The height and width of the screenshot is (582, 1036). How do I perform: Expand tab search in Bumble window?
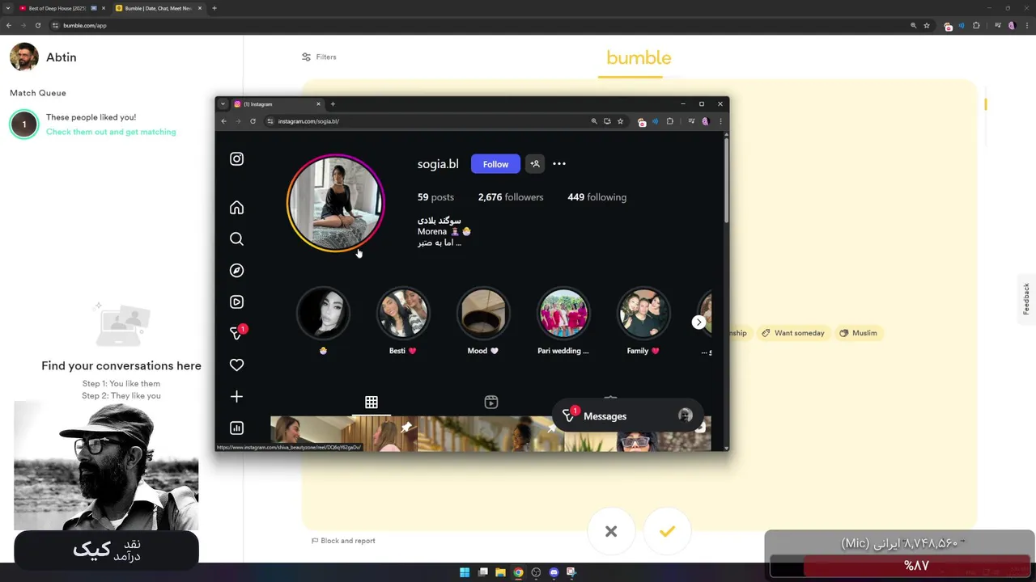tap(8, 8)
